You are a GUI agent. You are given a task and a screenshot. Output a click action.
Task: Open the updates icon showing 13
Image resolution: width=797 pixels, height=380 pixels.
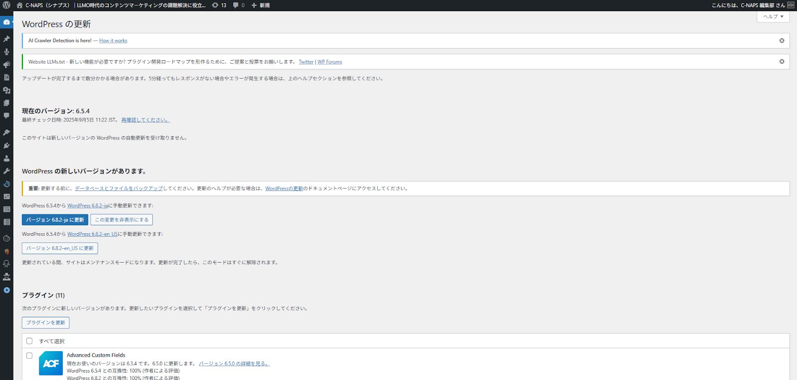pyautogui.click(x=219, y=5)
